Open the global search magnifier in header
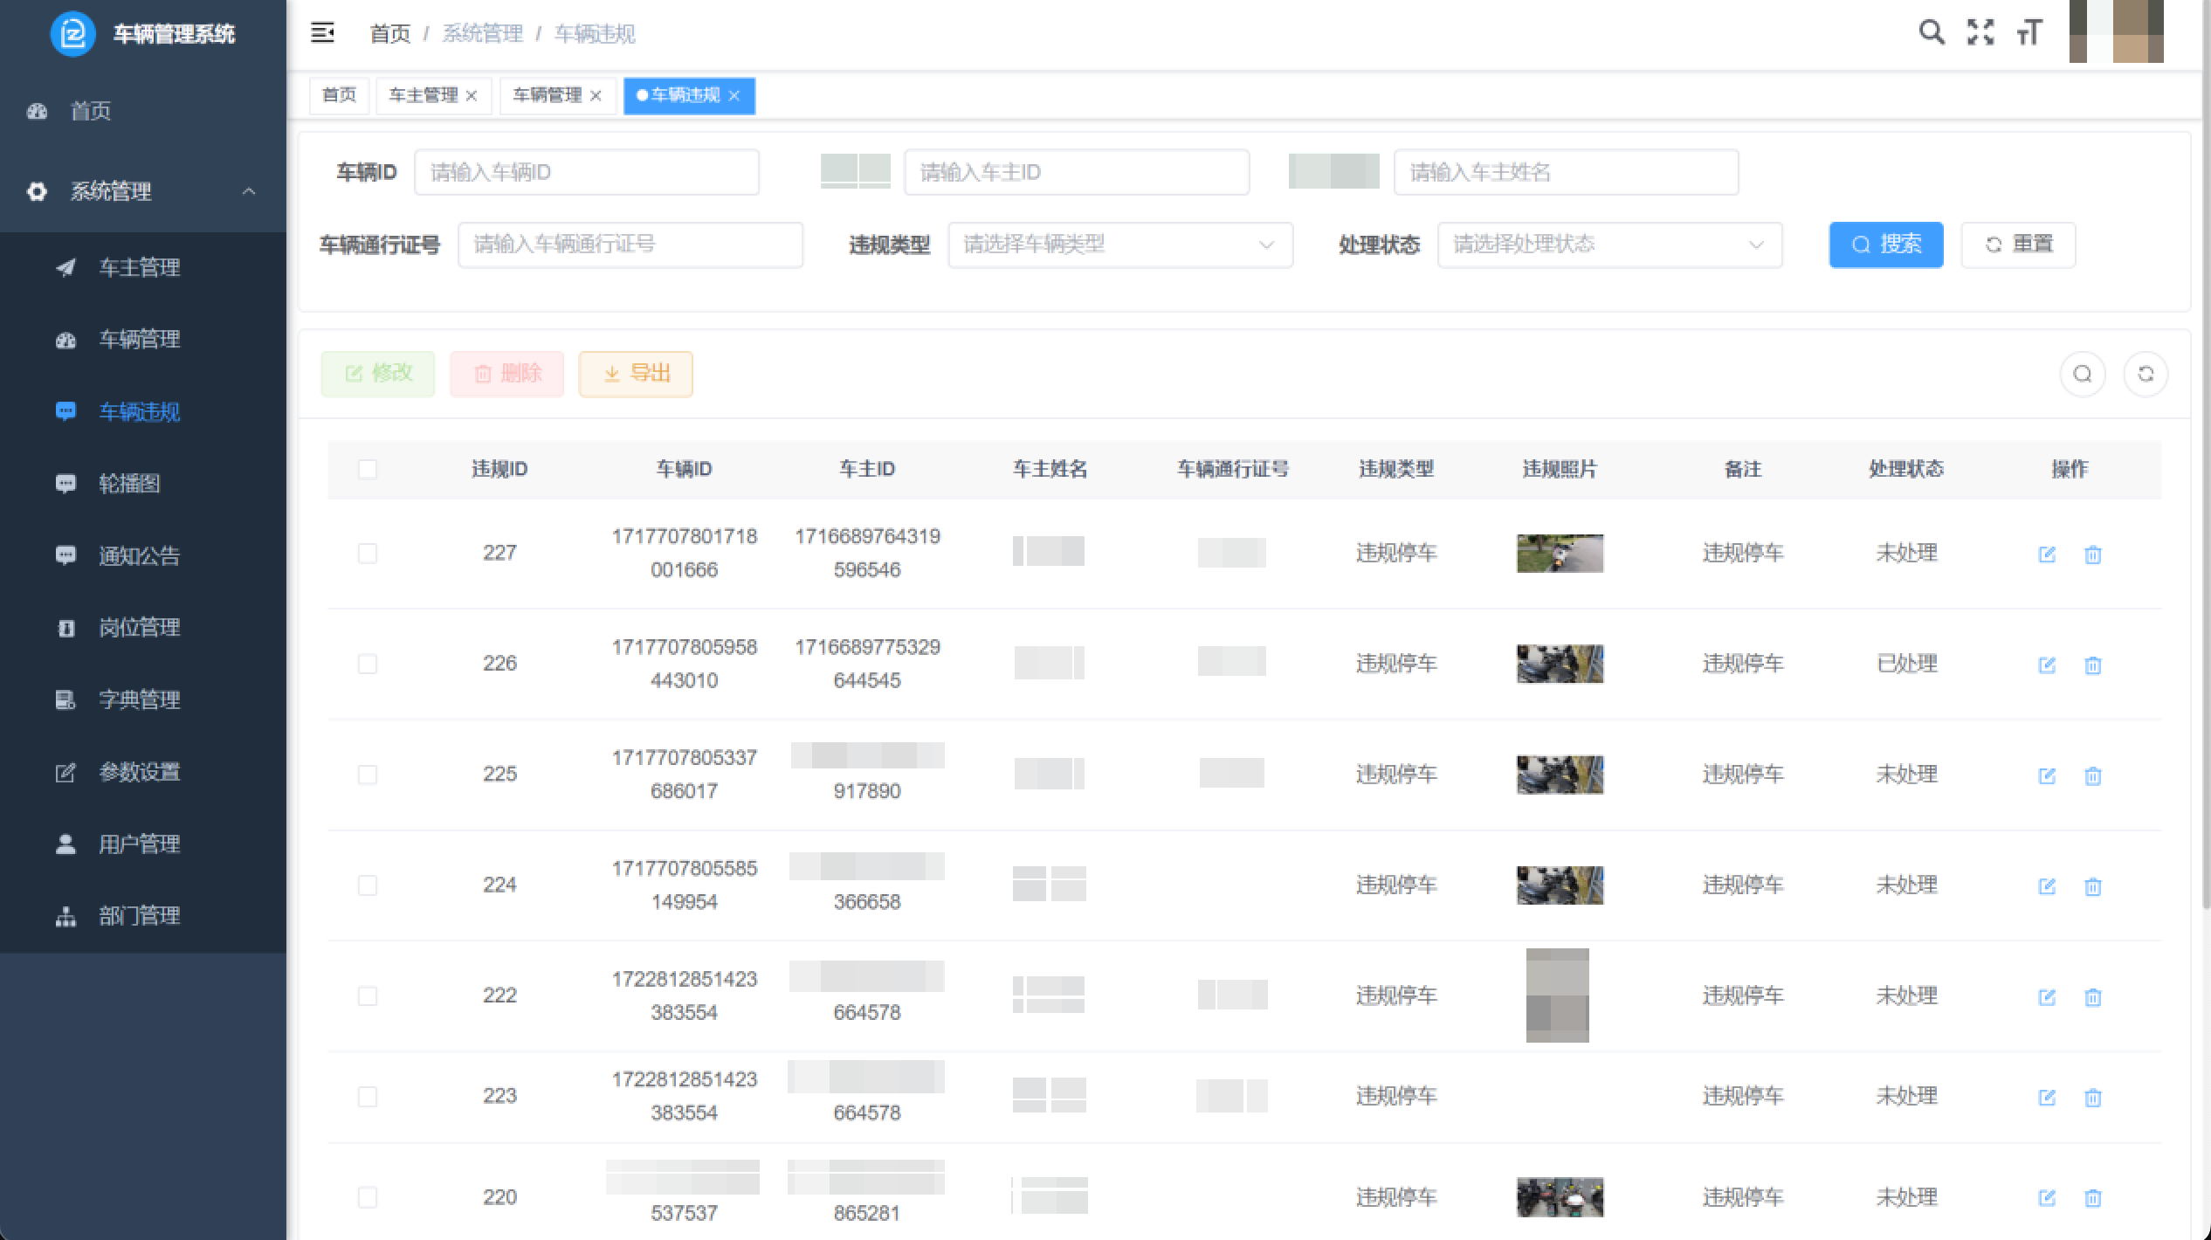The width and height of the screenshot is (2211, 1240). [x=1932, y=32]
